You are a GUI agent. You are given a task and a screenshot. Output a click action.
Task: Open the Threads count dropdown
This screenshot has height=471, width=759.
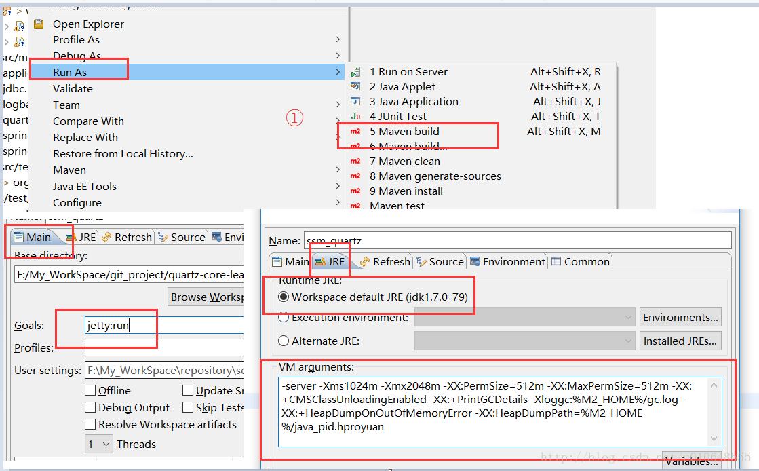click(x=99, y=444)
